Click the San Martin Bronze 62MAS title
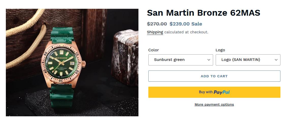 click(203, 13)
